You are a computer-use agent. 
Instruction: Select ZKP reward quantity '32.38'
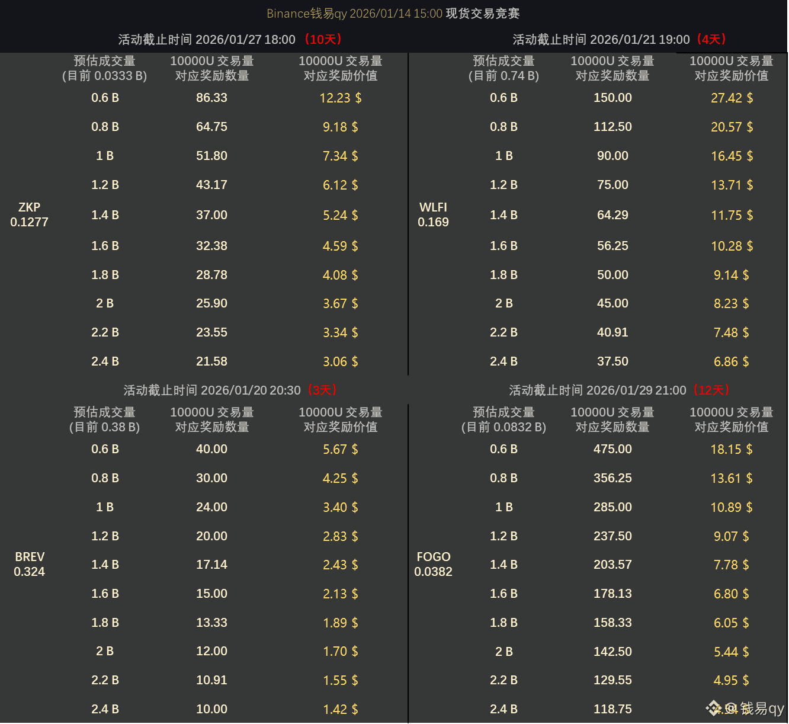pos(211,246)
